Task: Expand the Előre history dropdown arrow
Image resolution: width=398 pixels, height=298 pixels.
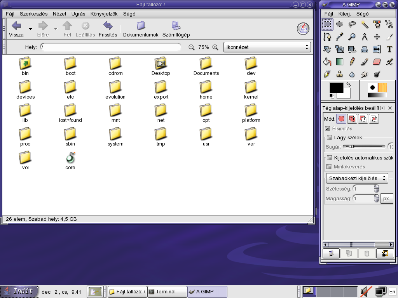Action: pos(56,29)
